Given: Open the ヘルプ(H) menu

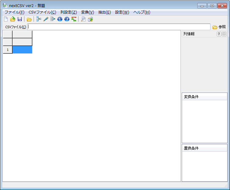Looking at the screenshot, I should [x=142, y=12].
